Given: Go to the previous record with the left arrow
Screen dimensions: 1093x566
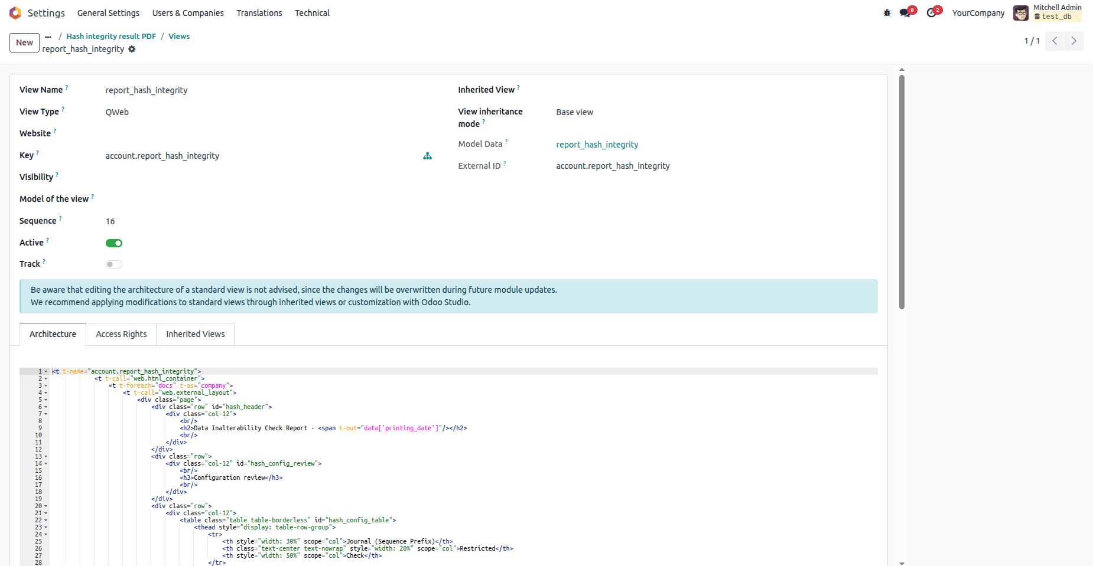Looking at the screenshot, I should 1055,41.
